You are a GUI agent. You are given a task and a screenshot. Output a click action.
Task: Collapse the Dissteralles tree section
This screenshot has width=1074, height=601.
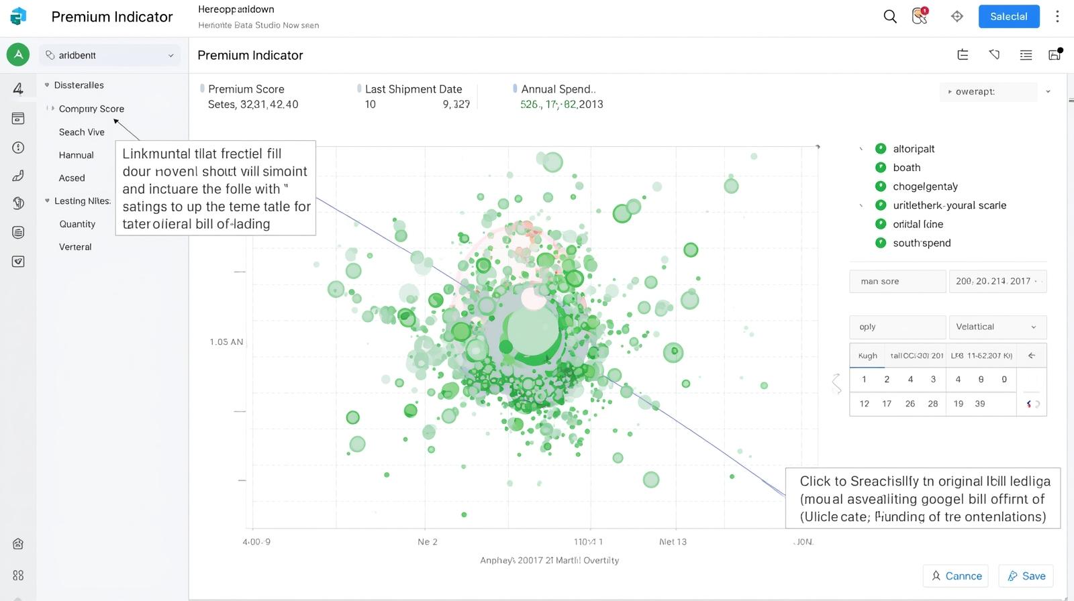click(47, 85)
